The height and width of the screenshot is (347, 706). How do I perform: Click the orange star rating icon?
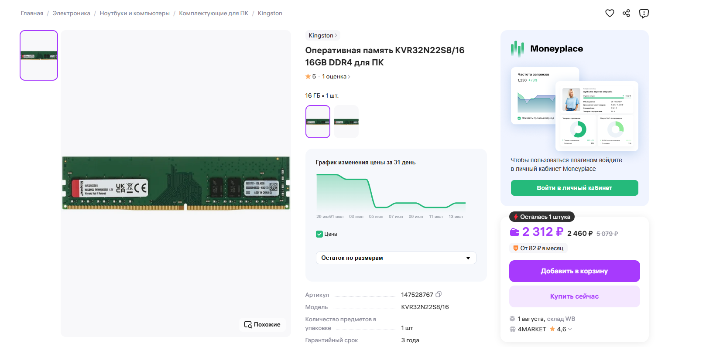[x=308, y=76]
